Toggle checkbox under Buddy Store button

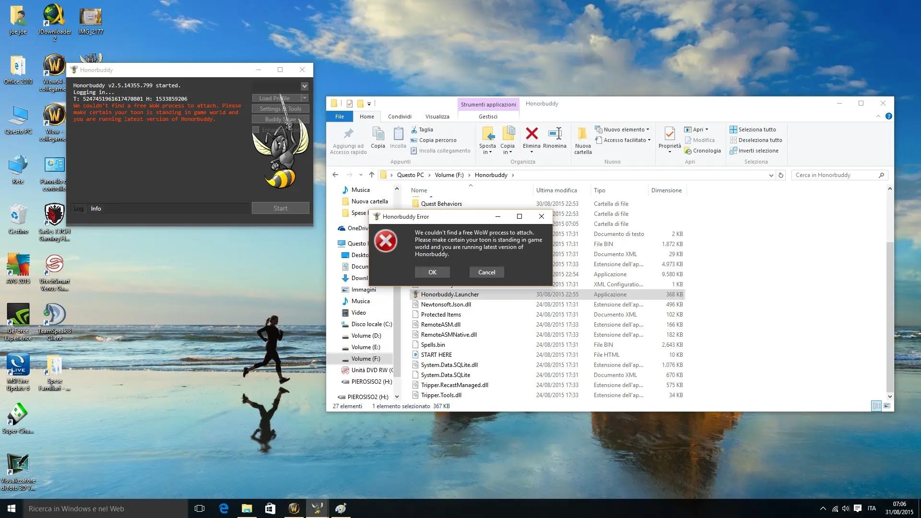(256, 129)
